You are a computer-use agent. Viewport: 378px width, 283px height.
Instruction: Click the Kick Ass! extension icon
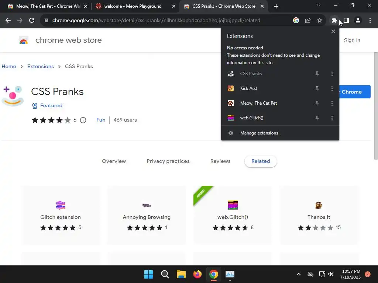tap(231, 88)
